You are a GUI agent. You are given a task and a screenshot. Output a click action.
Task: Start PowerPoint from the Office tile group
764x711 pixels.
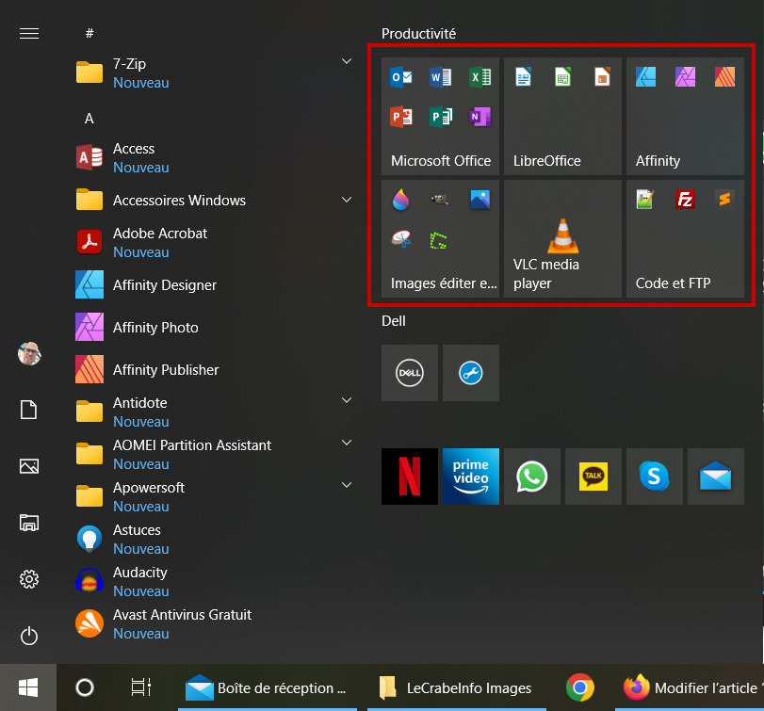pos(401,117)
